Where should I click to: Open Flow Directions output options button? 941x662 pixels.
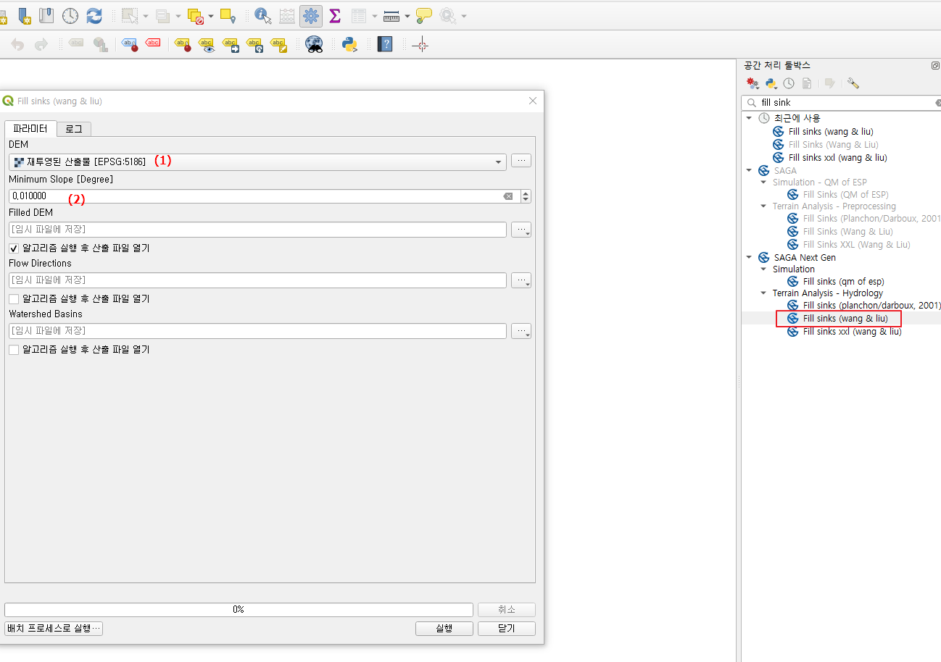[x=521, y=280]
